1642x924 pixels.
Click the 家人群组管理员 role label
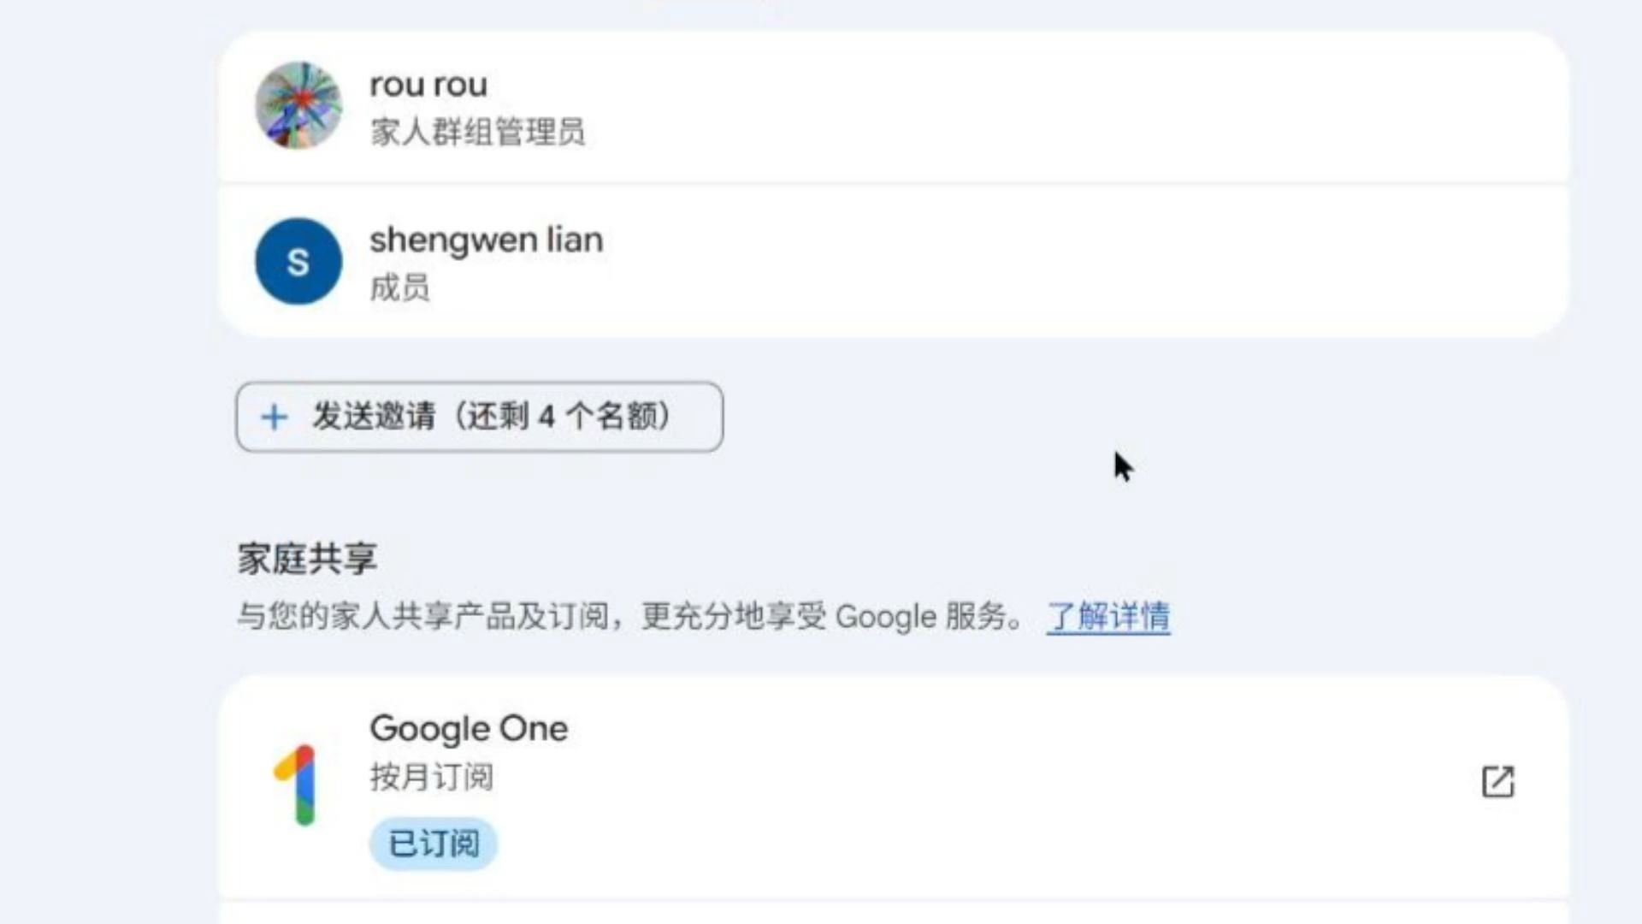point(477,133)
